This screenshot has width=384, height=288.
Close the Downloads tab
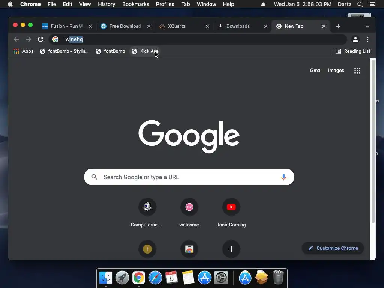(x=266, y=26)
